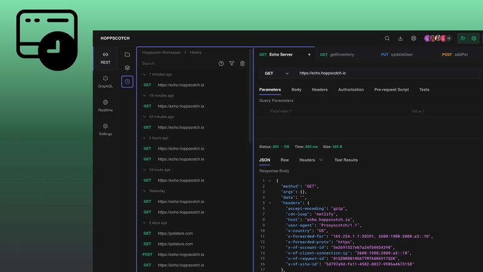Screen dimensions: 483x272
Task: Open the support lifebuoy icon in header
Action: click(414, 38)
